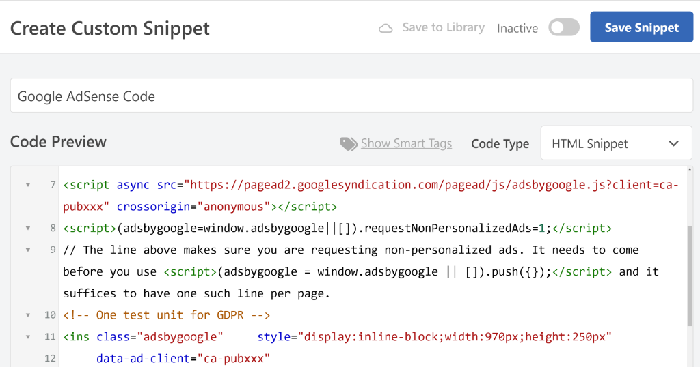The height and width of the screenshot is (367, 700).
Task: Edit the Google AdSense Code title field
Action: tap(351, 96)
